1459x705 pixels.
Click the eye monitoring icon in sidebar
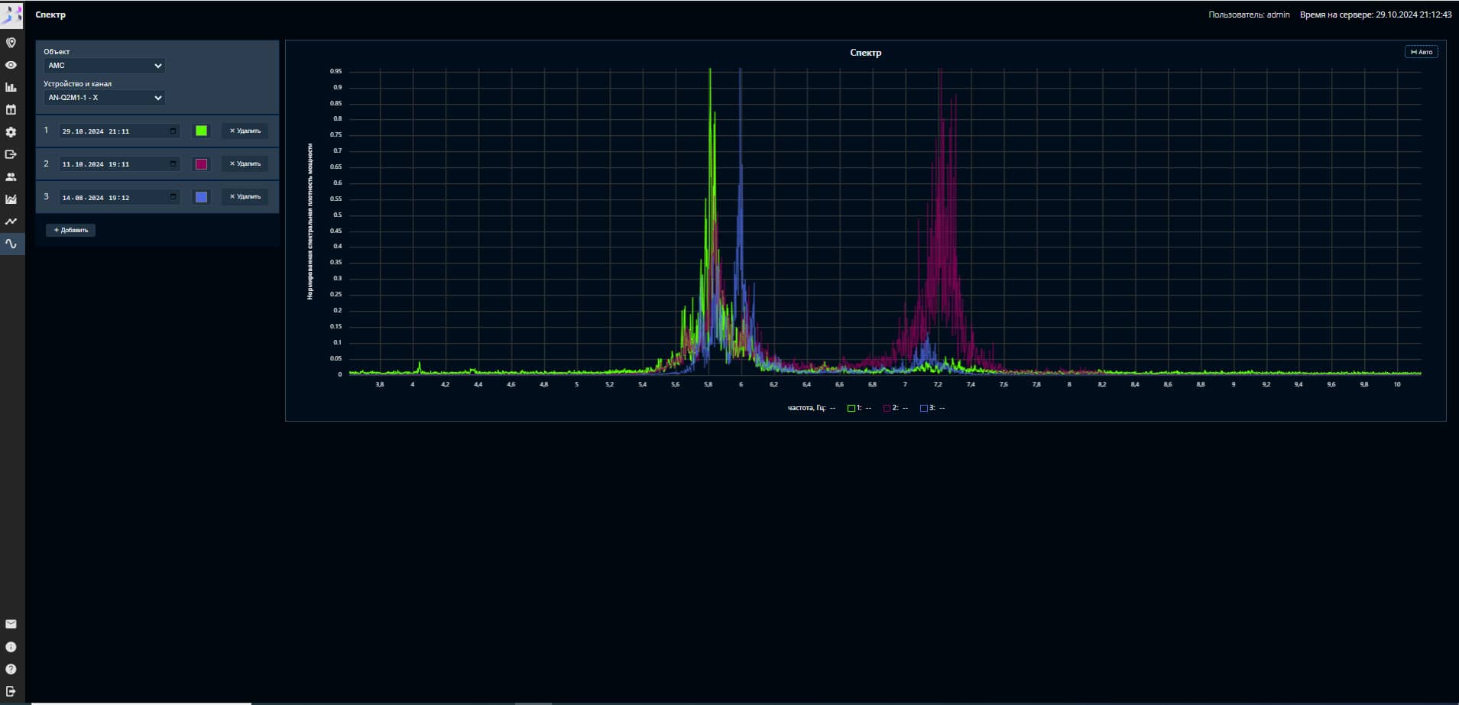(11, 65)
